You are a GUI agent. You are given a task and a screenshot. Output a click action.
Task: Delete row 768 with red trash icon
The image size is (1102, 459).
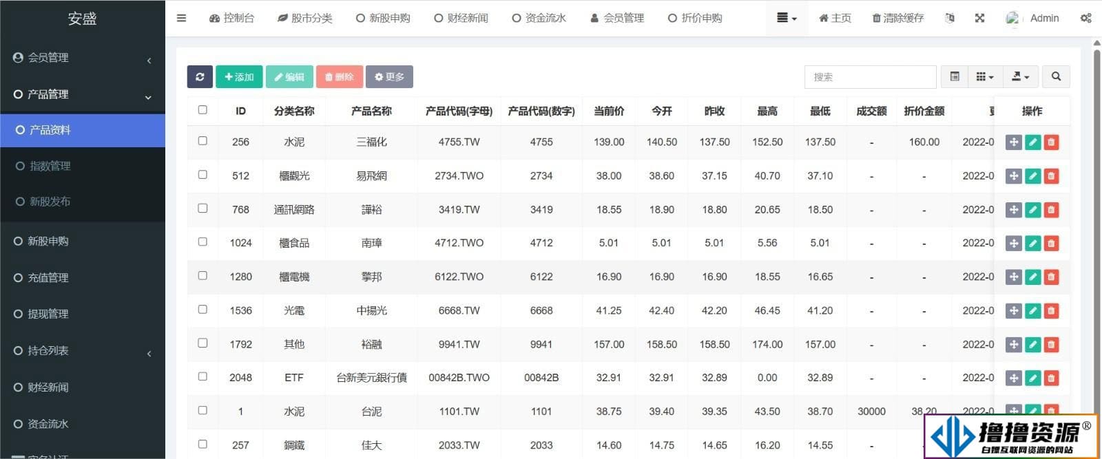[1051, 210]
